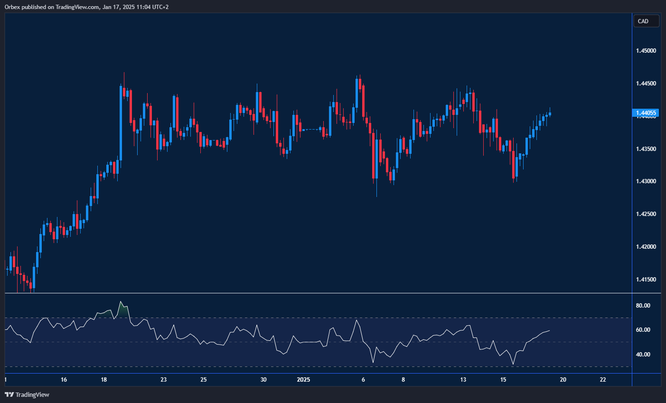Click the 22 date label on time axis

pyautogui.click(x=603, y=380)
